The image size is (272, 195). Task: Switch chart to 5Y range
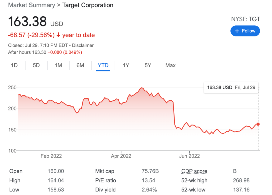point(148,65)
